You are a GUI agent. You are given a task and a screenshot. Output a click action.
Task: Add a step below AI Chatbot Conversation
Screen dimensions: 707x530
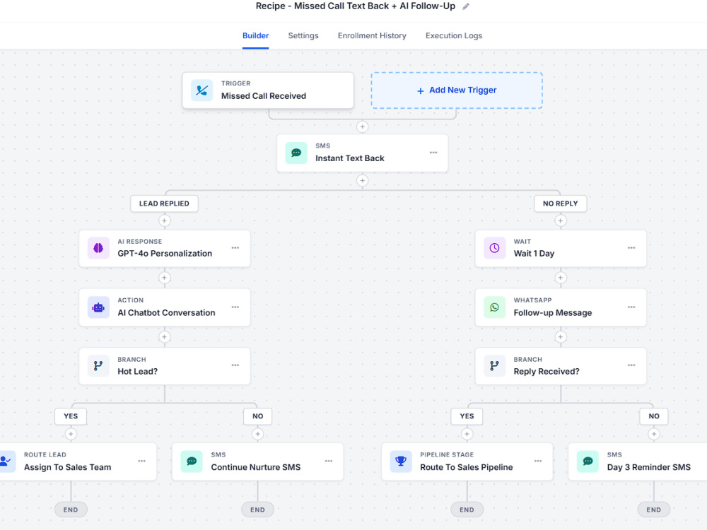pyautogui.click(x=164, y=337)
